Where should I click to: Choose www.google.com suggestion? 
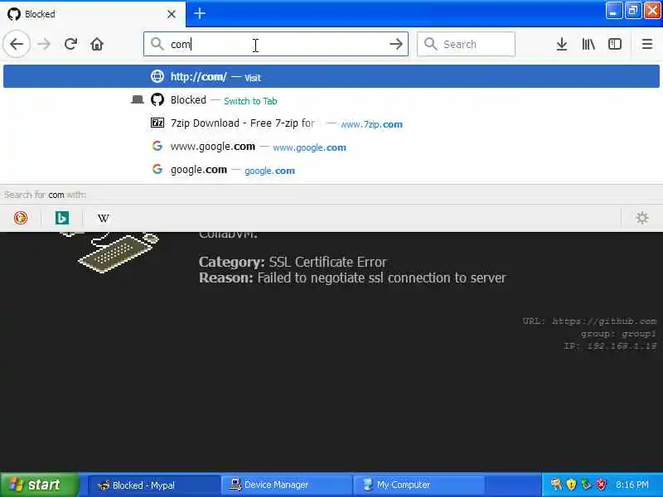331,147
